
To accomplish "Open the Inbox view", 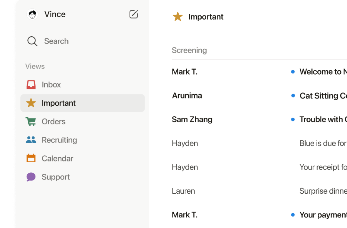I will 51,85.
